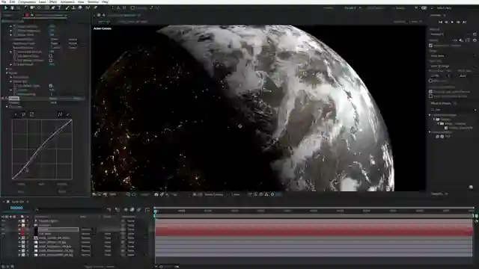Screen dimensions: 479x269
Task: Open the Window menu
Action: [x=93, y=1]
